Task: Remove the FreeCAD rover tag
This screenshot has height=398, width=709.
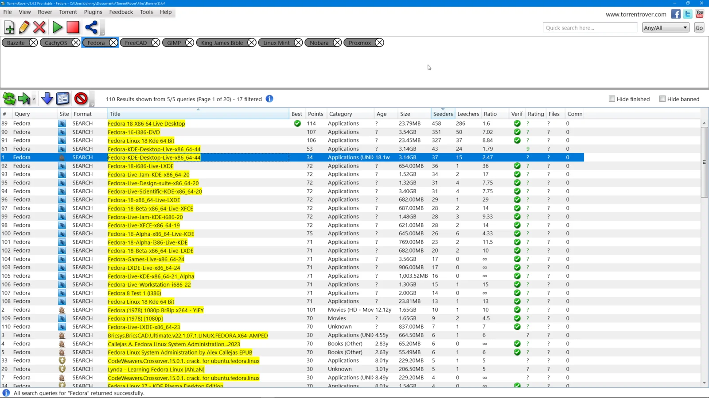Action: (156, 42)
